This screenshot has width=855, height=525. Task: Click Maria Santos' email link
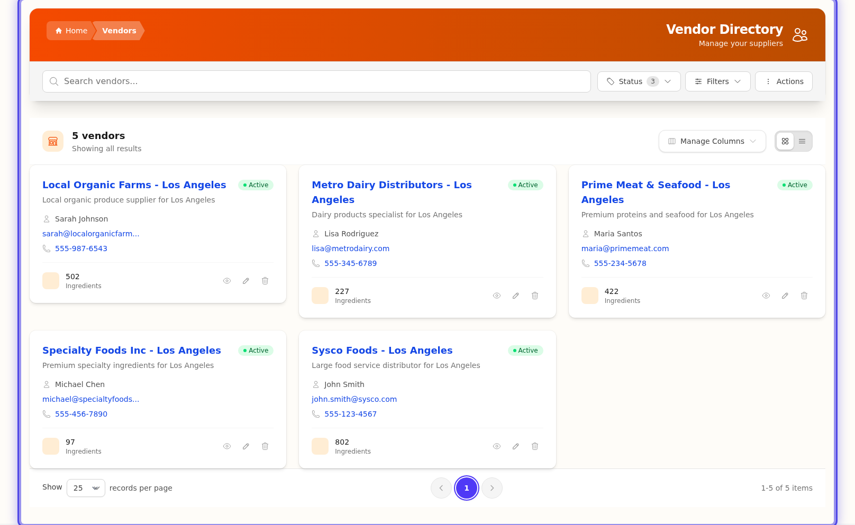tap(625, 248)
